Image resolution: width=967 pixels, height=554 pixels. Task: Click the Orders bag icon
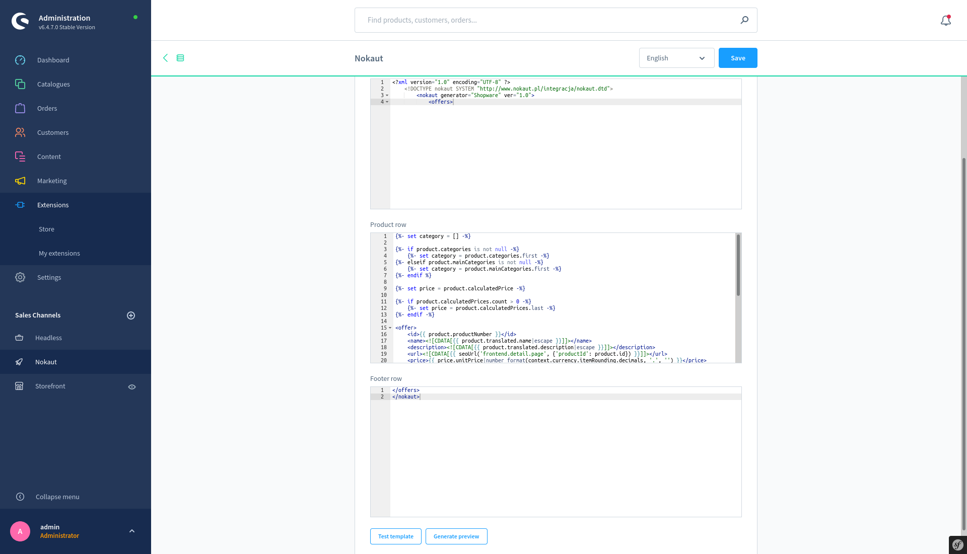[20, 108]
